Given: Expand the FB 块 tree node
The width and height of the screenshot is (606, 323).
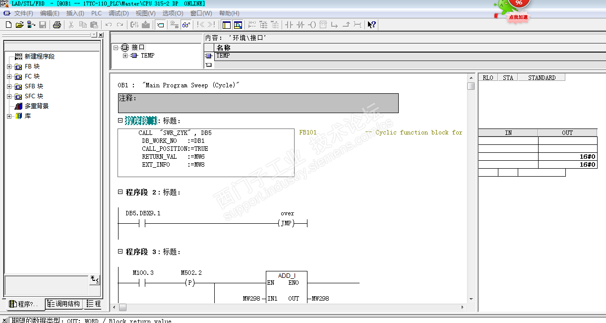Looking at the screenshot, I should tap(9, 66).
